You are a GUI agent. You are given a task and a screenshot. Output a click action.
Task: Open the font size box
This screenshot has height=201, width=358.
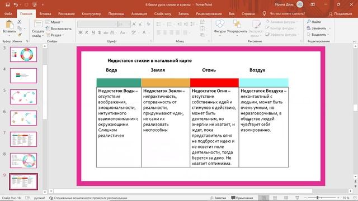pyautogui.click(x=124, y=24)
